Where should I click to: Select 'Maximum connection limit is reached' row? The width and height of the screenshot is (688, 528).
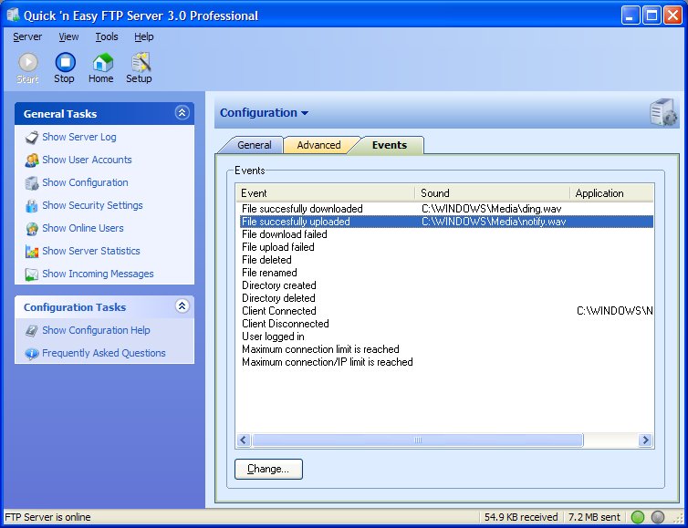coord(445,349)
